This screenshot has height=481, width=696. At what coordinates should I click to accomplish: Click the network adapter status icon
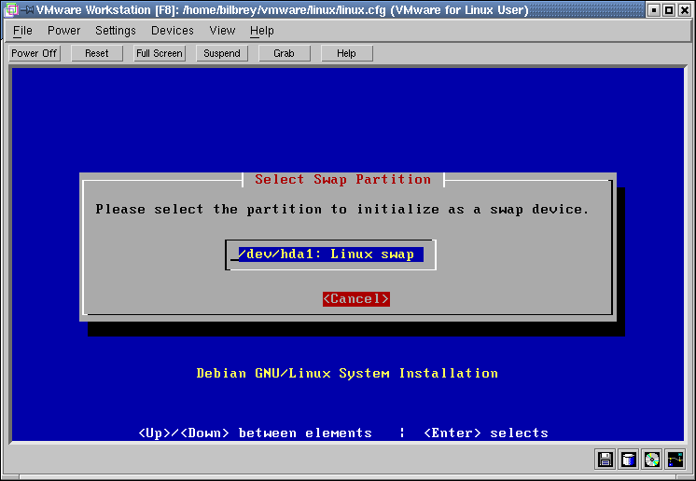point(675,459)
